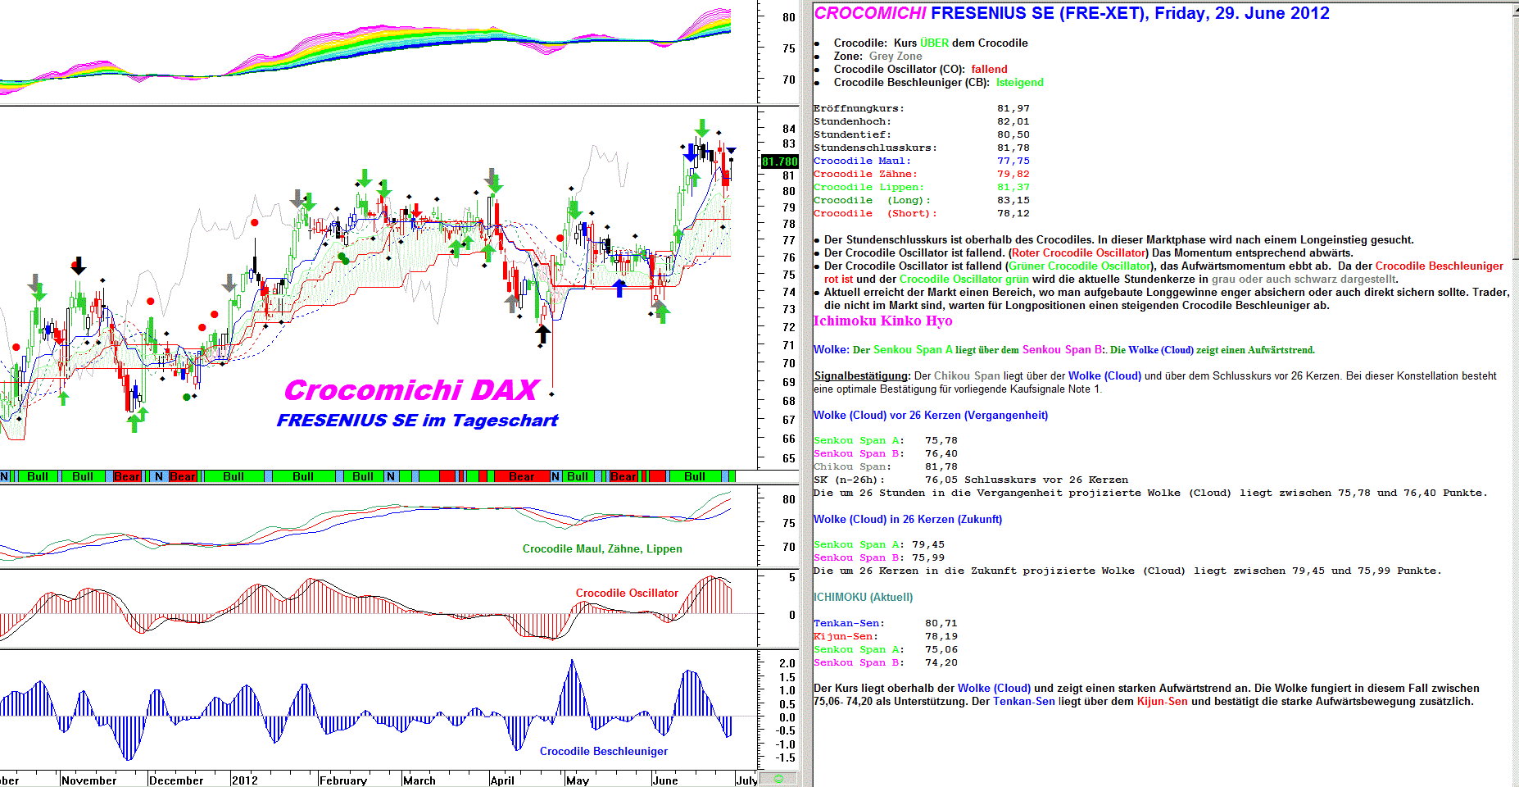
Task: Click the red dot signal in early May
Action: click(560, 239)
